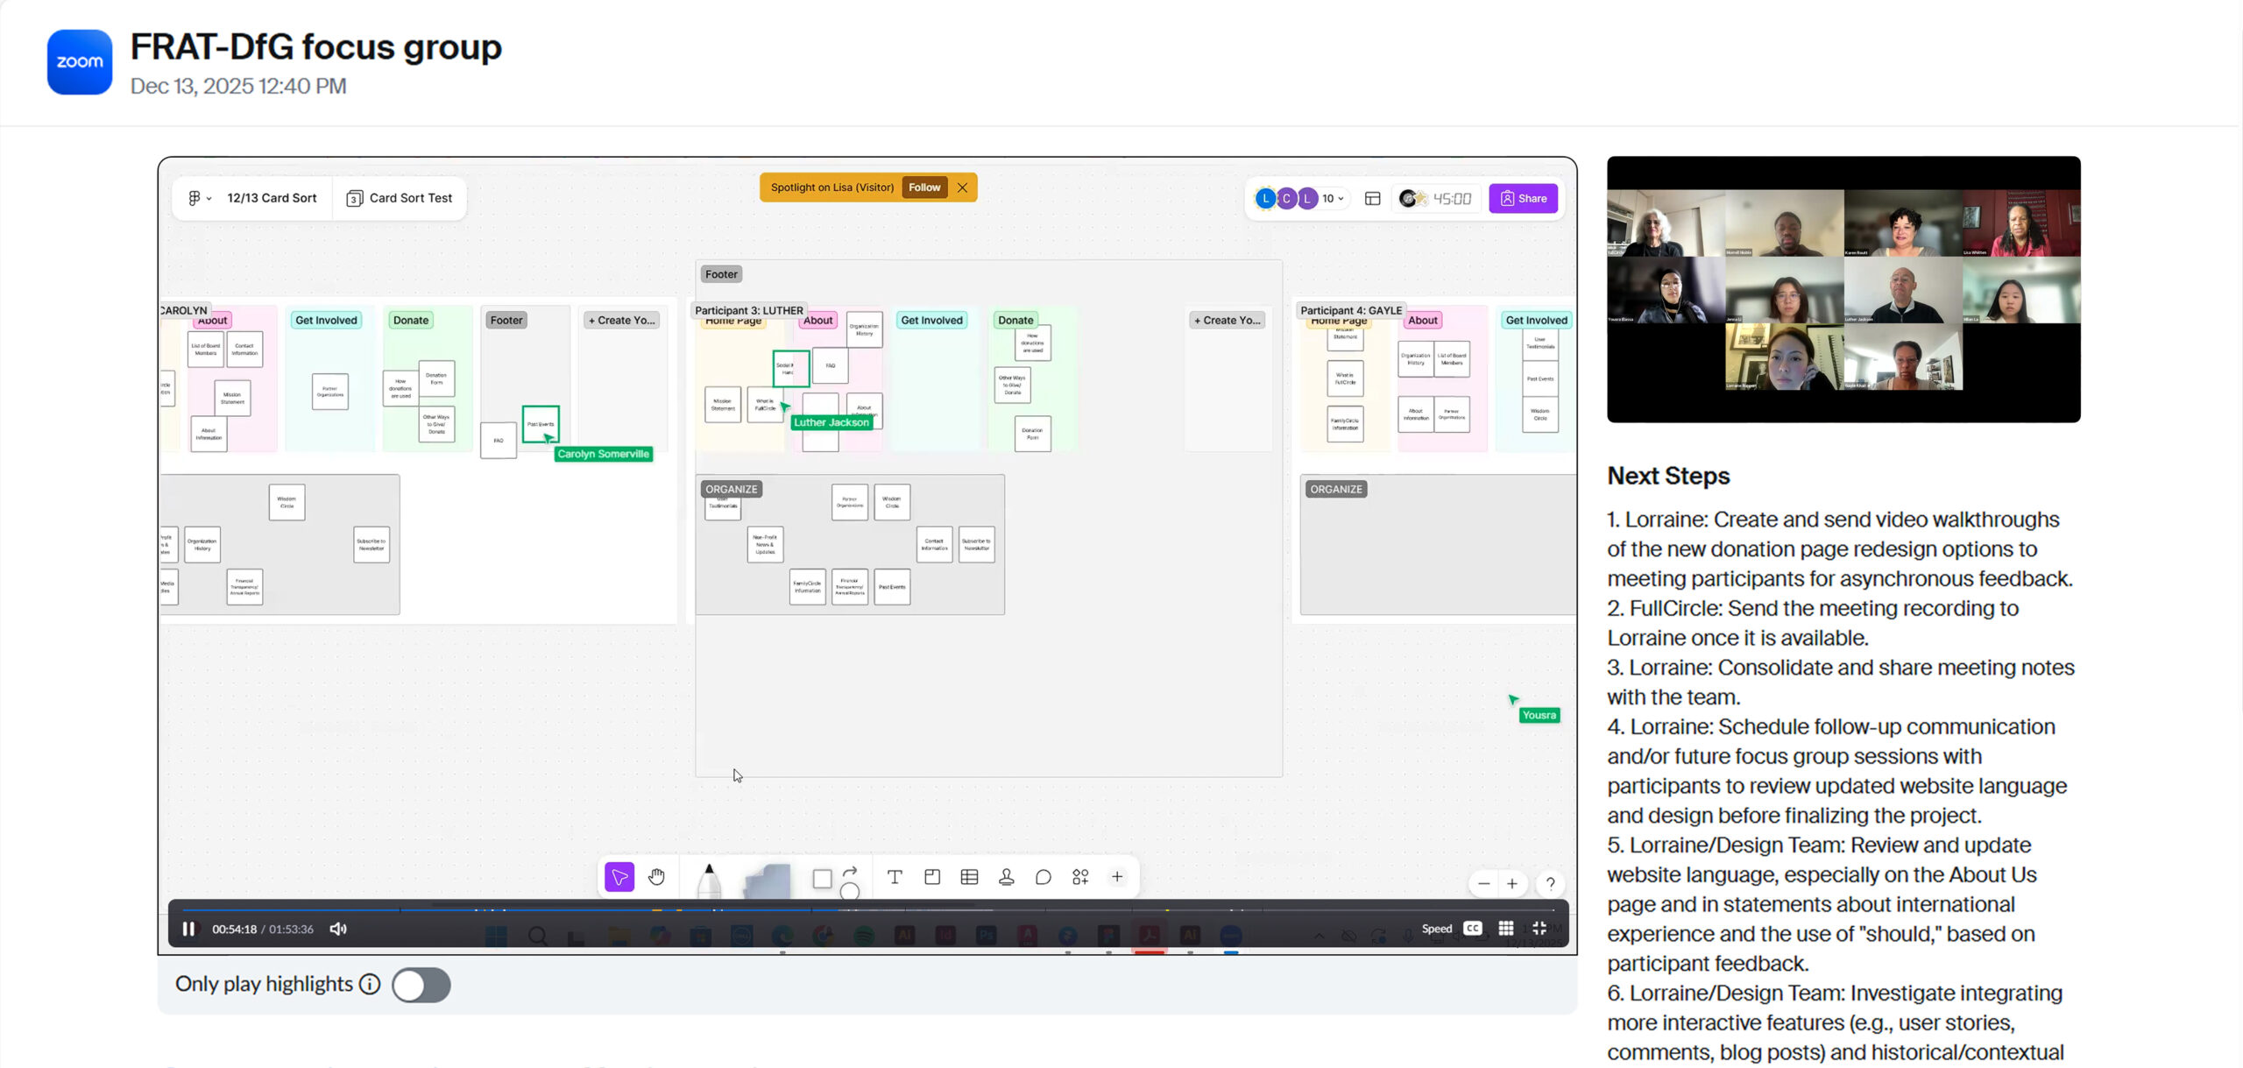Click Follow on the Spotlight banner
The width and height of the screenshot is (2243, 1068).
point(923,187)
